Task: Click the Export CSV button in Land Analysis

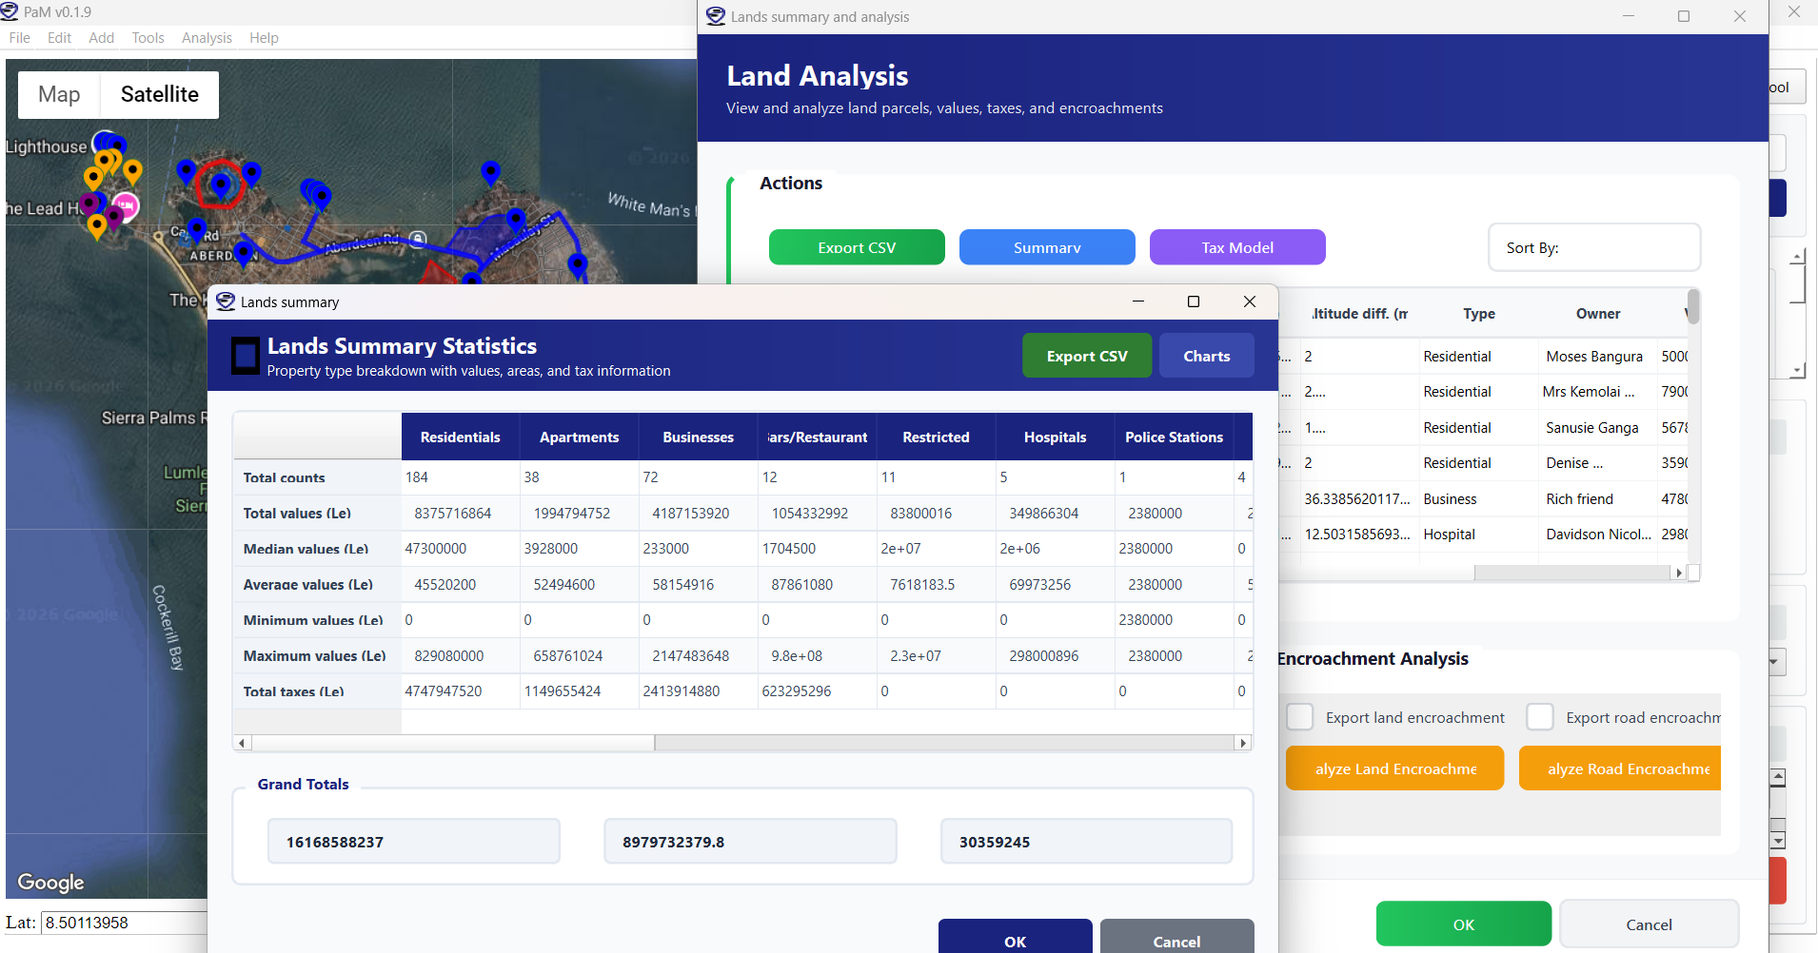Action: pyautogui.click(x=857, y=247)
